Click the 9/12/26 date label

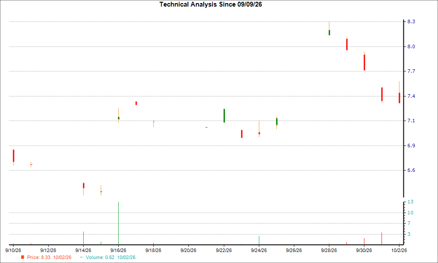coord(48,250)
